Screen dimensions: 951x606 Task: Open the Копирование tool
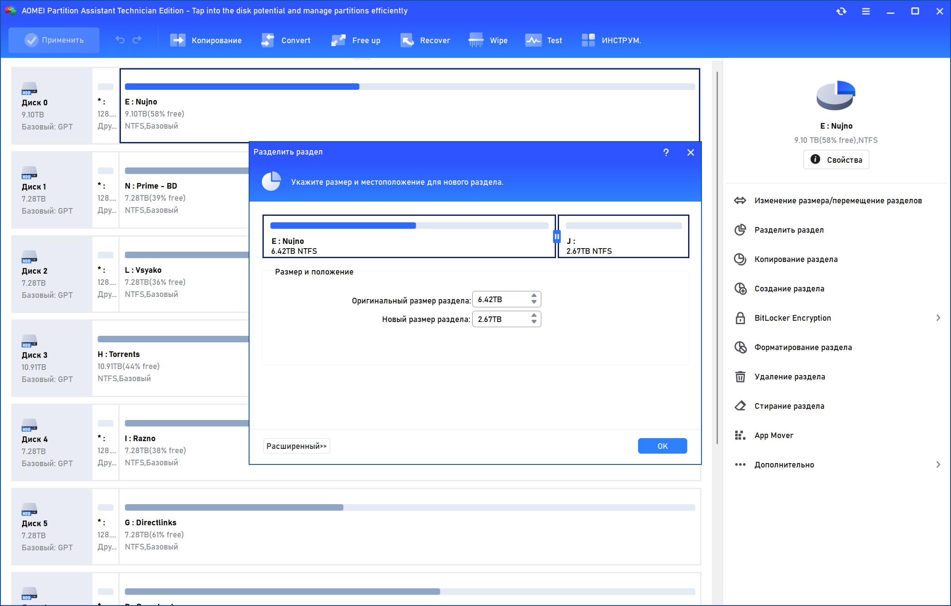click(206, 40)
